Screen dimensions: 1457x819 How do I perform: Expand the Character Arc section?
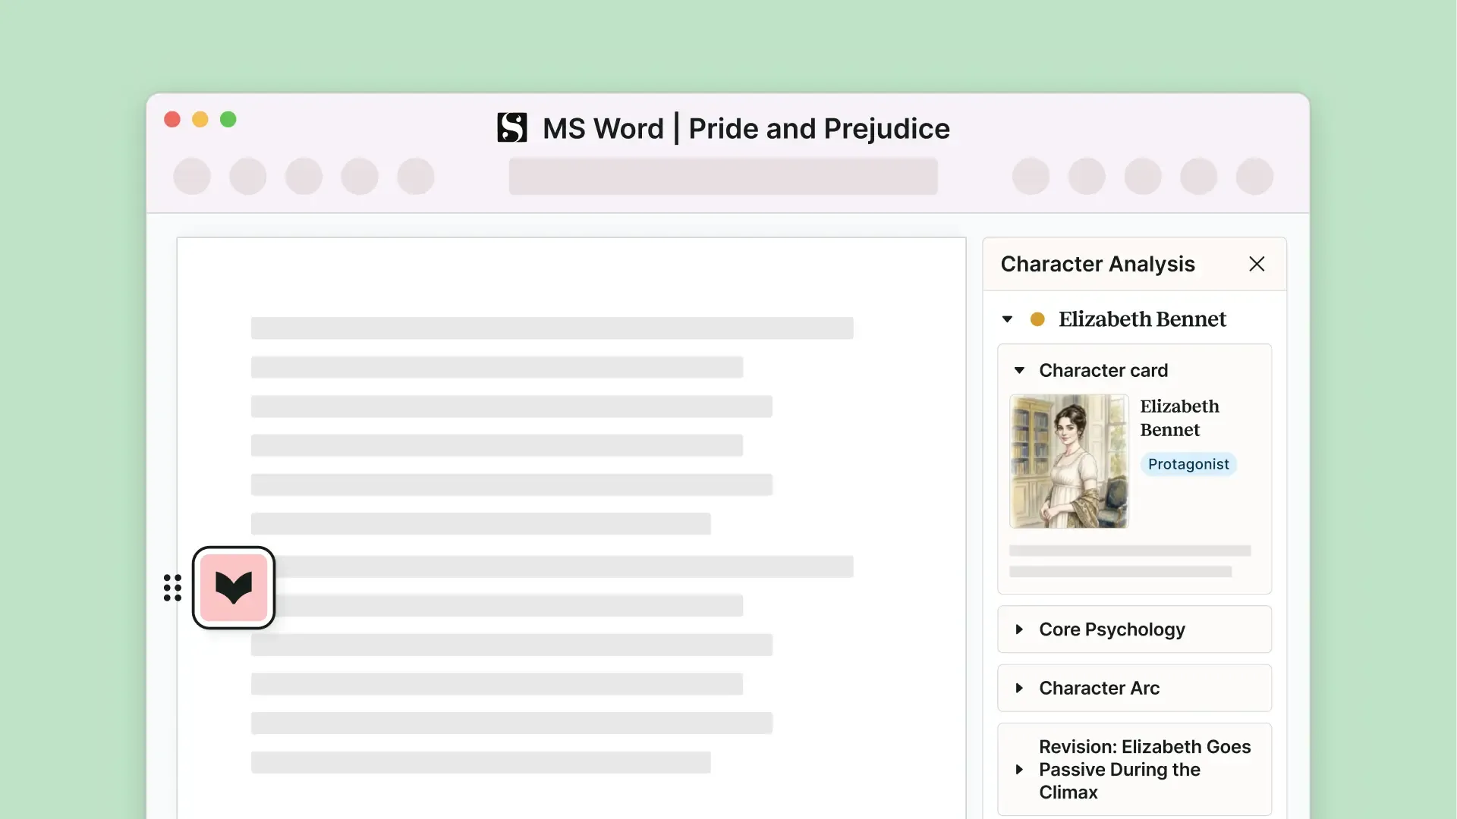(1019, 688)
